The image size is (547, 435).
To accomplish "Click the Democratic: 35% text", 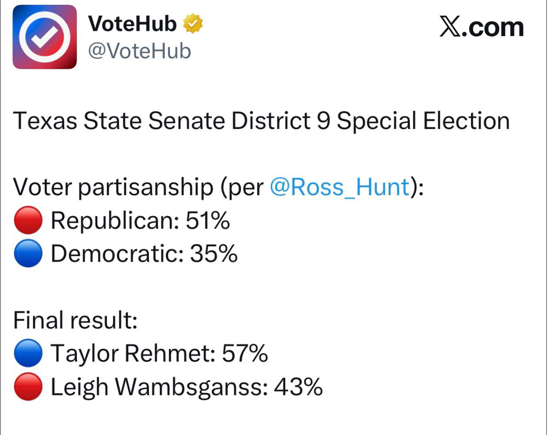I will [x=144, y=254].
